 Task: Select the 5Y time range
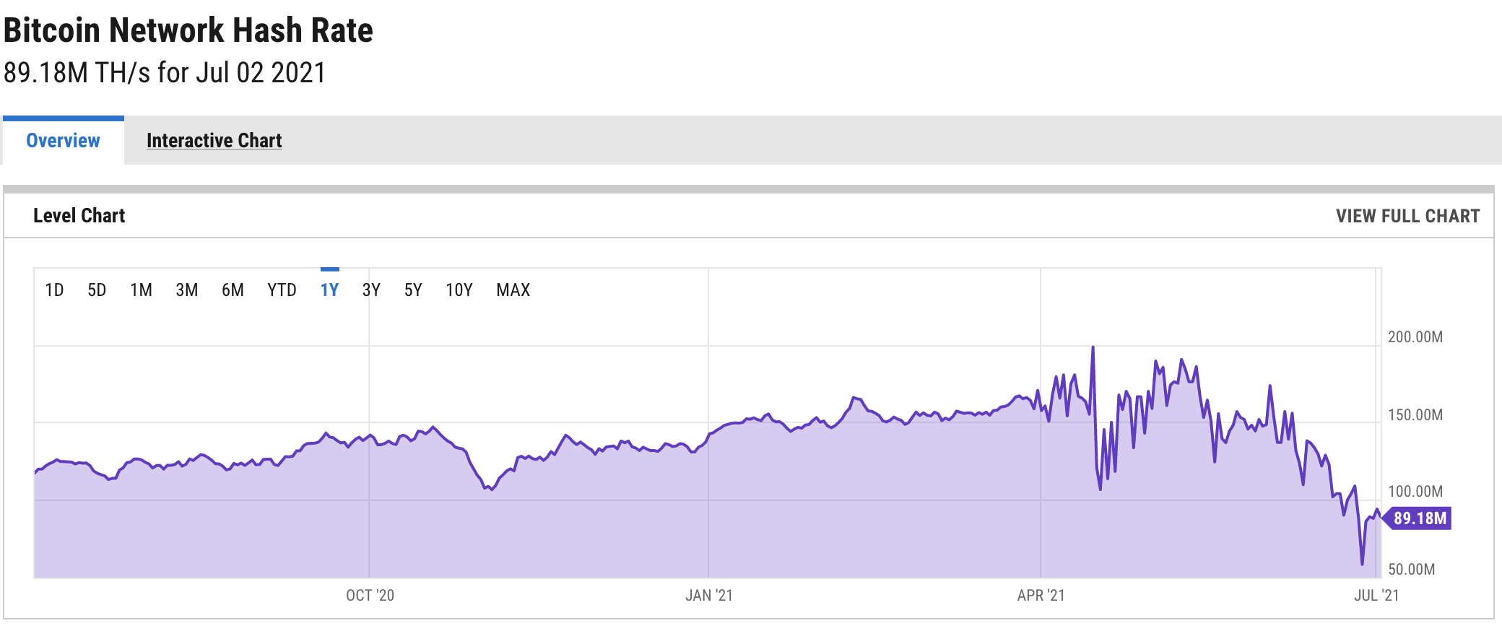tap(413, 290)
